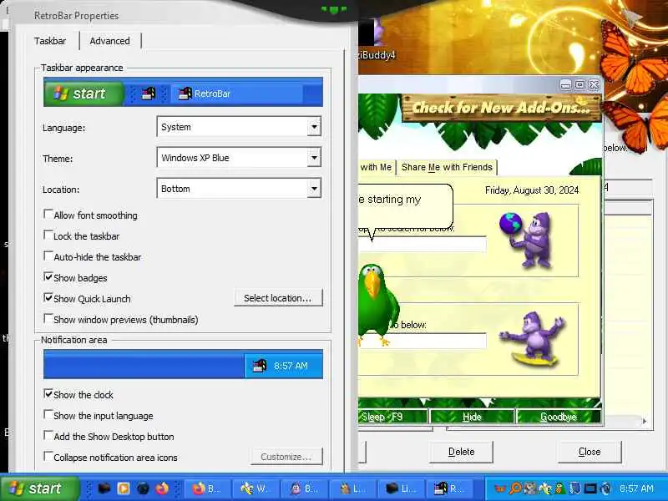Screen dimensions: 668x501
Task: Click the quick launch icon in the taskbar preview
Action: point(148,94)
